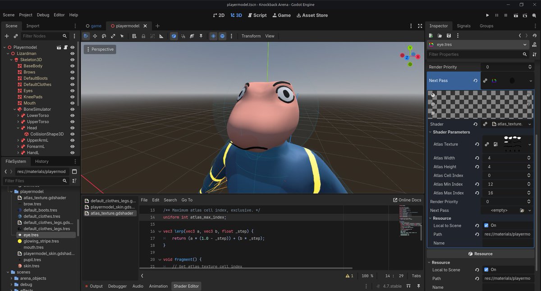Open the Debugger bottom panel

point(118,286)
